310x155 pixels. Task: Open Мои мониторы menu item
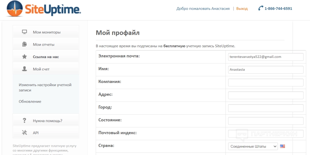click(47, 32)
